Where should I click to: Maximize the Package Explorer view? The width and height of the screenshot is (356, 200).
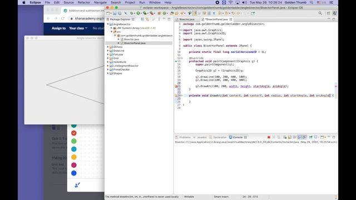coord(169,19)
